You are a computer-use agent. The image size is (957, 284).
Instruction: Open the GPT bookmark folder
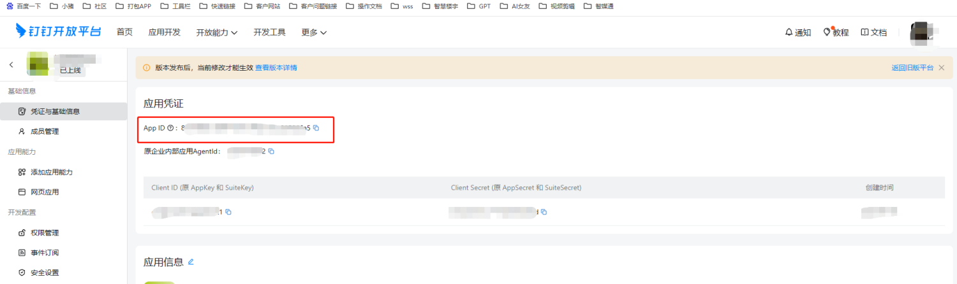point(478,6)
